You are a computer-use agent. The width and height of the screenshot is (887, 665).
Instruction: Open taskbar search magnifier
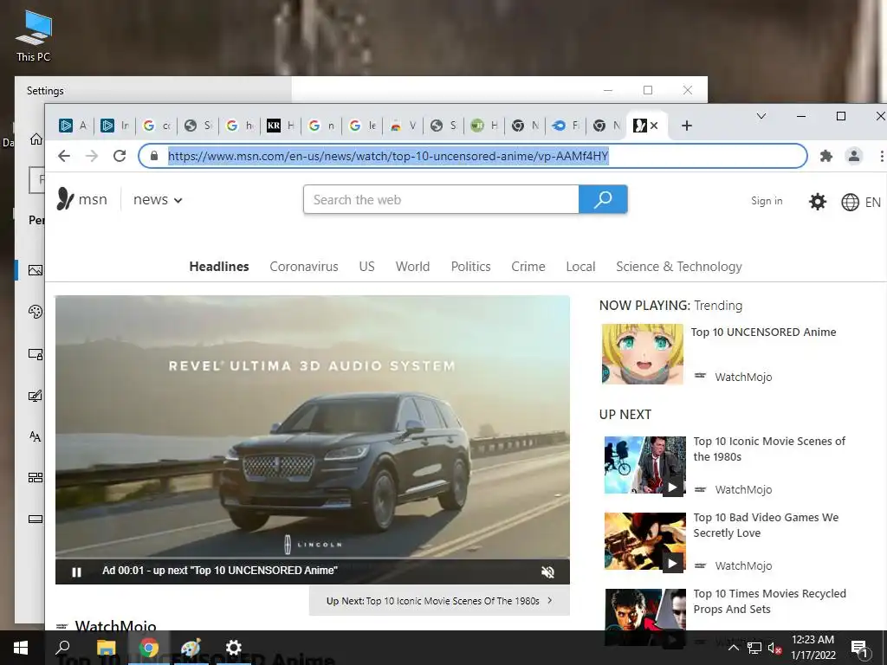tap(62, 648)
